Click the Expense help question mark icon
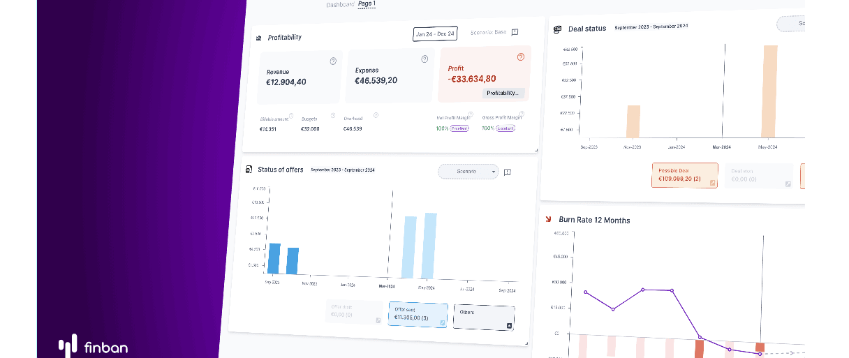The height and width of the screenshot is (358, 849). click(424, 59)
